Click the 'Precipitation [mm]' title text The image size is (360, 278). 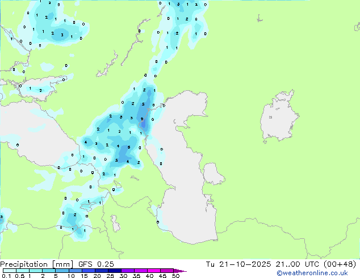click(36, 264)
